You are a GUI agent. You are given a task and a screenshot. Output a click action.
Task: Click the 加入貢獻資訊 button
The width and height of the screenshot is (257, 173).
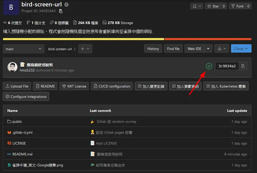click(x=185, y=86)
